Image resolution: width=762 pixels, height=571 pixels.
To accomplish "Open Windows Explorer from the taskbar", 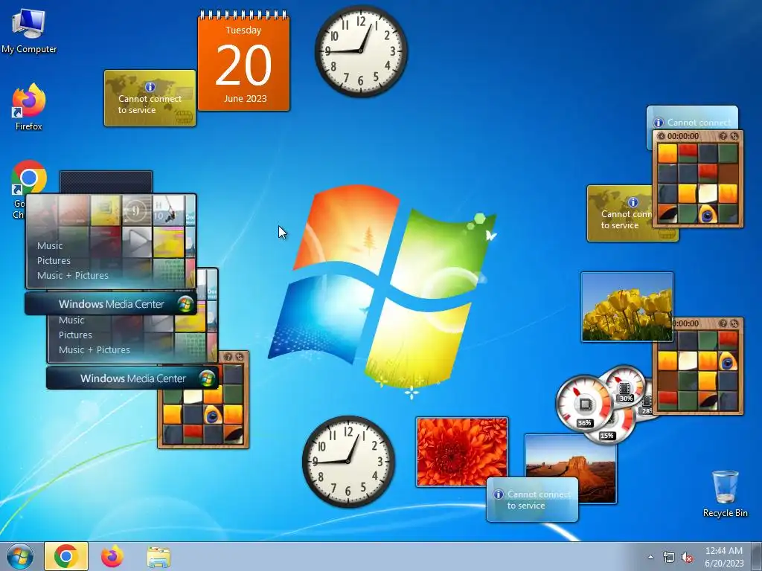I will 159,557.
